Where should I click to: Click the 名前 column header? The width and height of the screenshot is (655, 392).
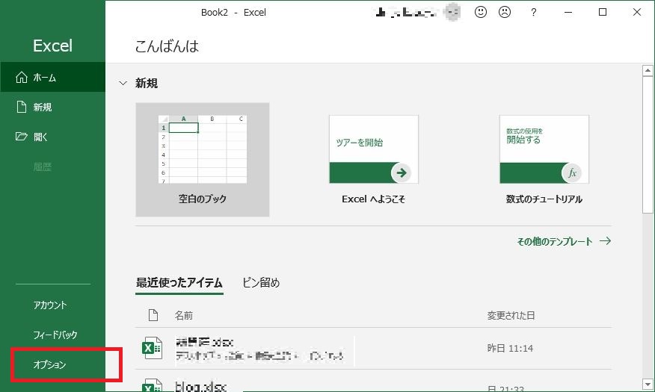tap(184, 315)
